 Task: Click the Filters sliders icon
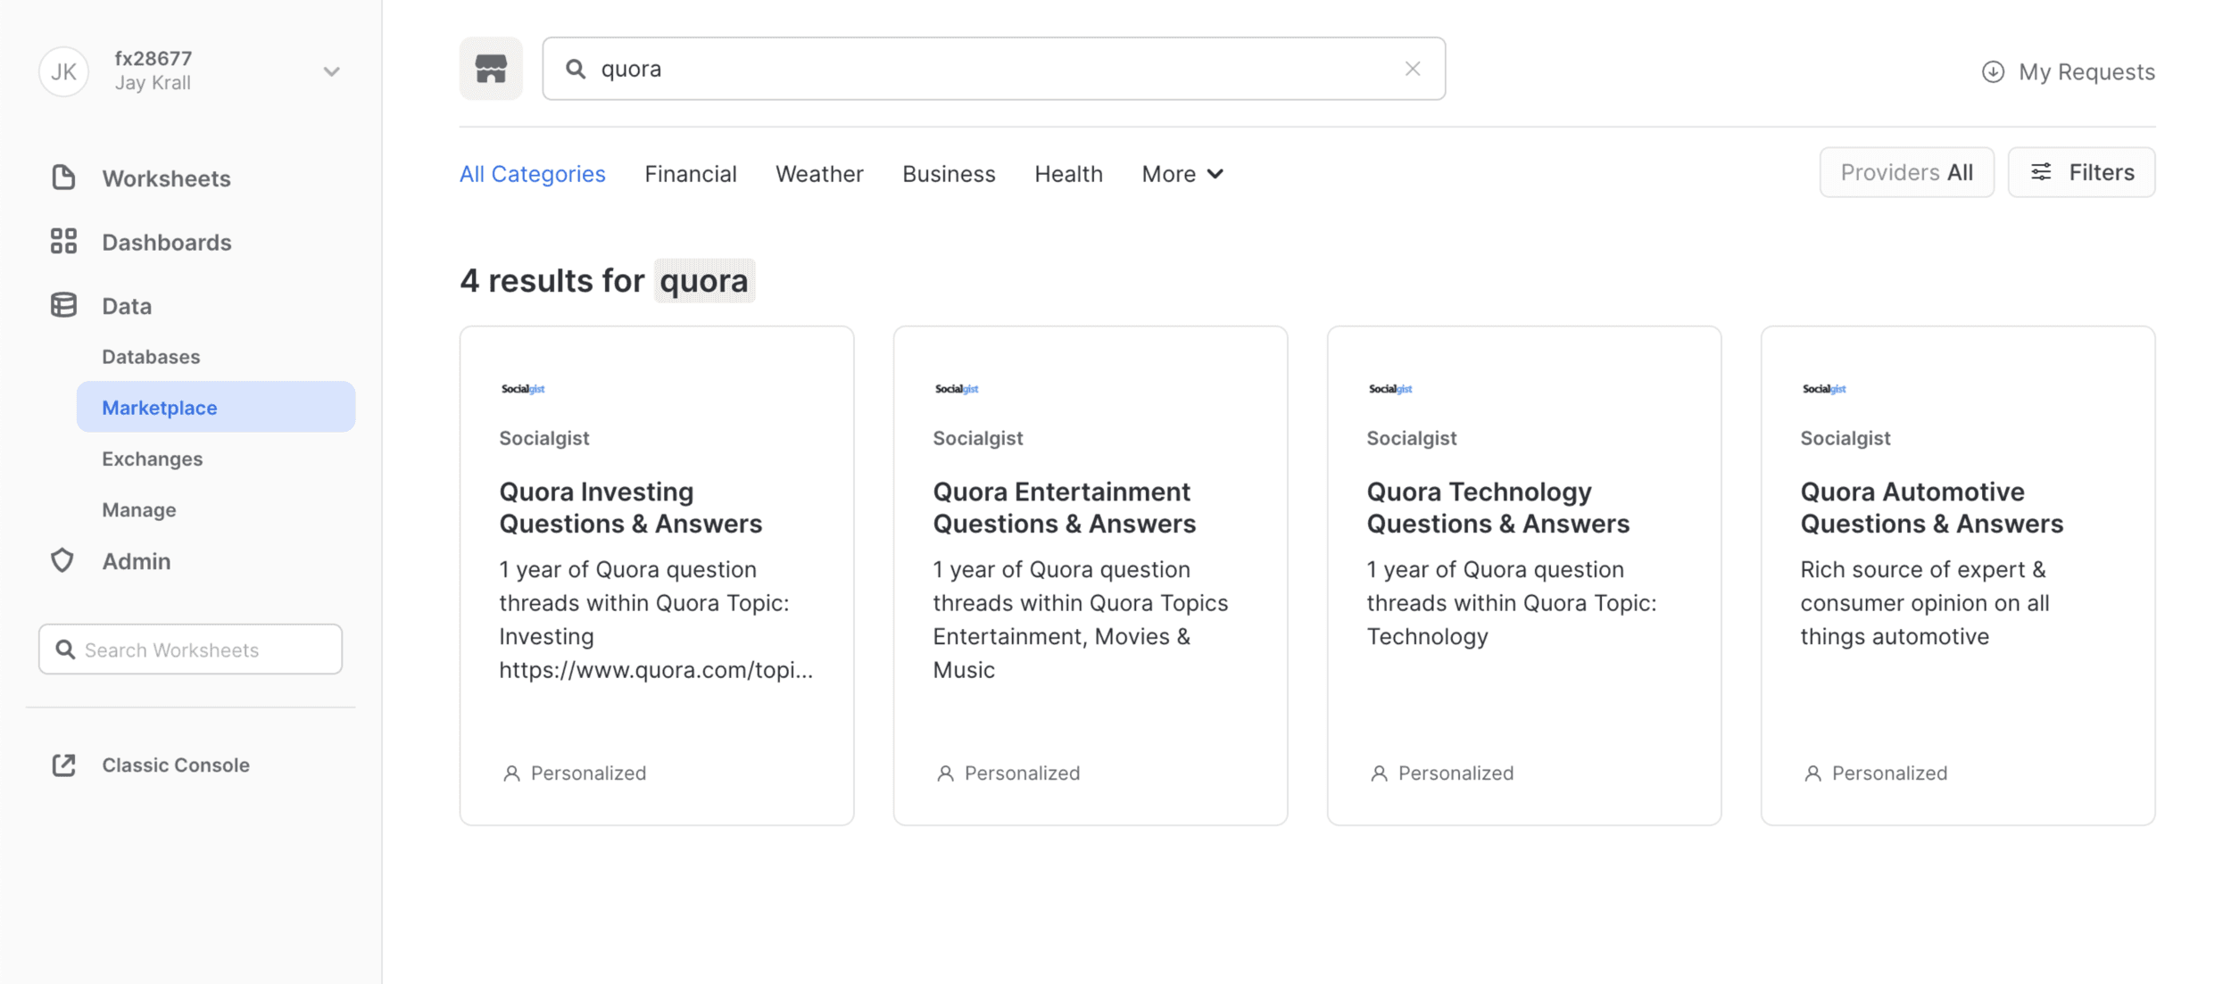2041,172
